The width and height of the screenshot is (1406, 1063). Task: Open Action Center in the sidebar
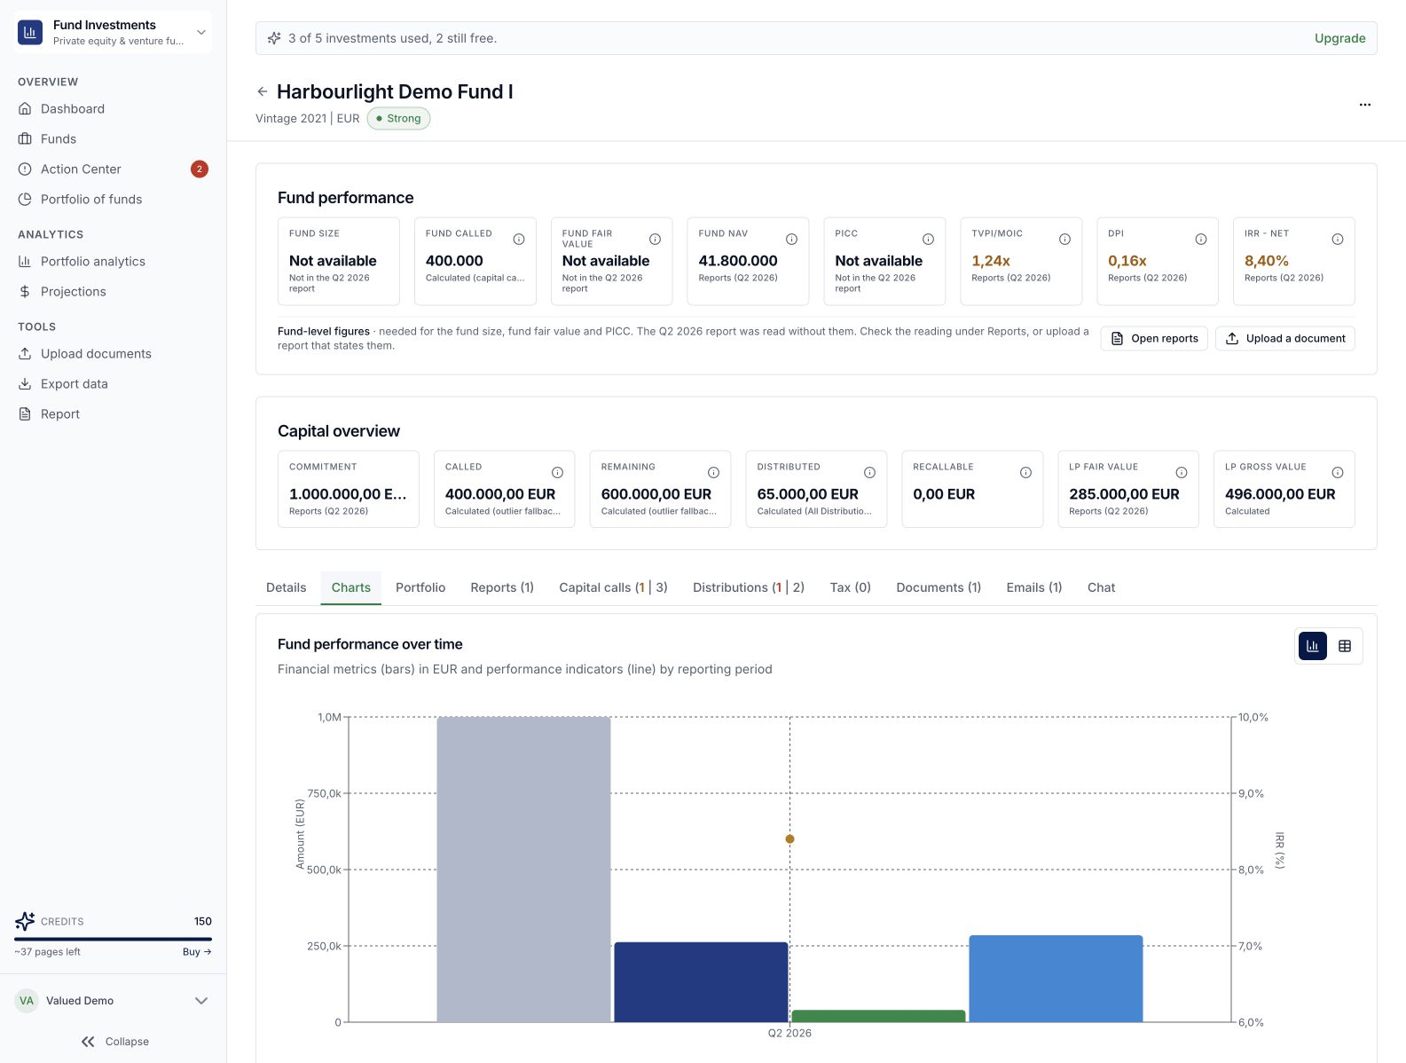(x=114, y=169)
